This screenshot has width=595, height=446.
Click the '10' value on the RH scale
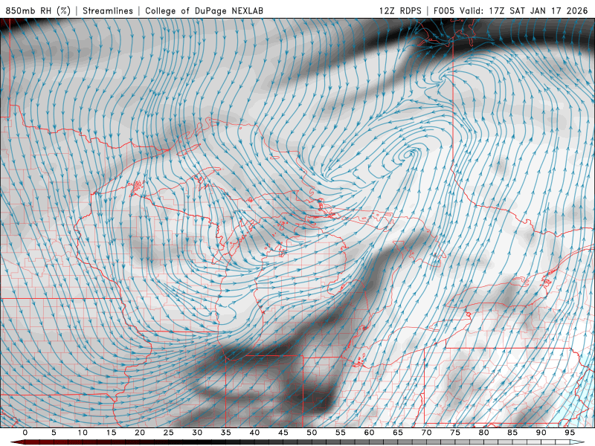[x=83, y=433]
